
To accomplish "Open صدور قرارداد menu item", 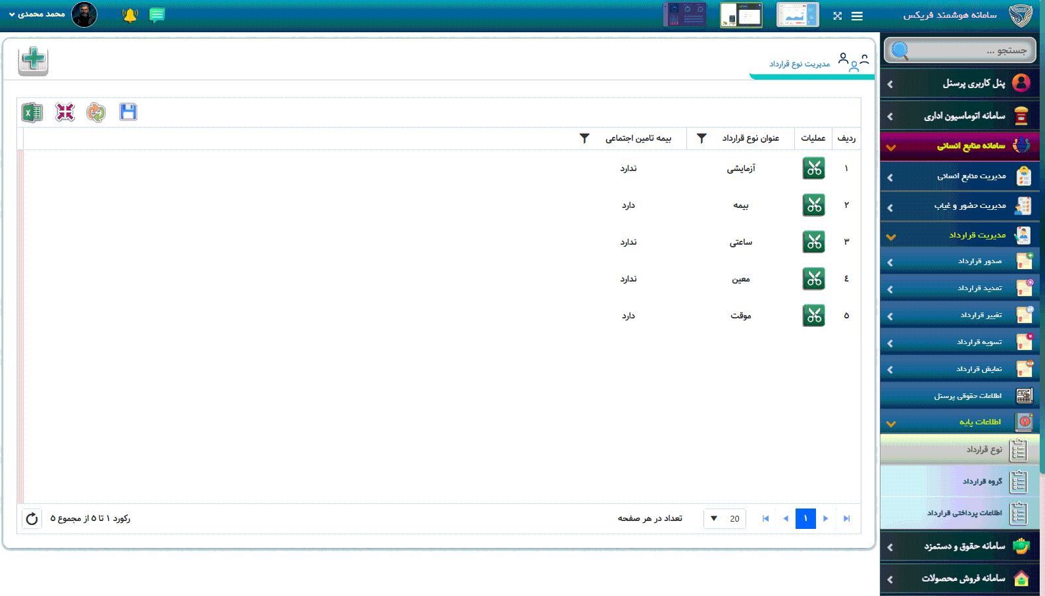I will (x=979, y=262).
